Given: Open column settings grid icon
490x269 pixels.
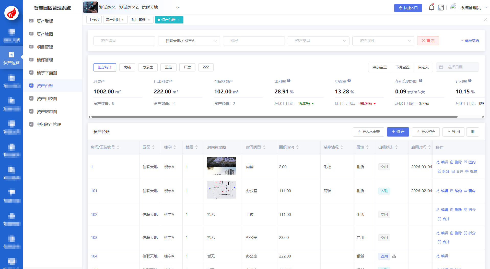Looking at the screenshot, I should pos(473,132).
